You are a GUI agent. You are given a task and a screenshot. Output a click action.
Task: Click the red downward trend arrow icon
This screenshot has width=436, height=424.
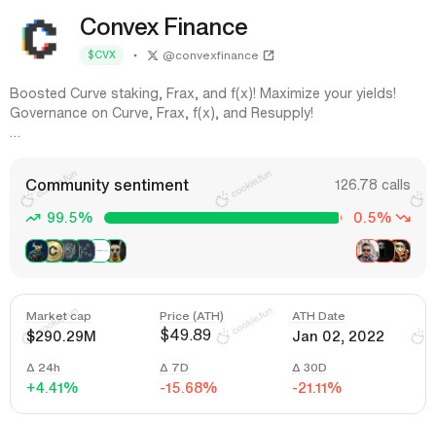[x=404, y=218]
